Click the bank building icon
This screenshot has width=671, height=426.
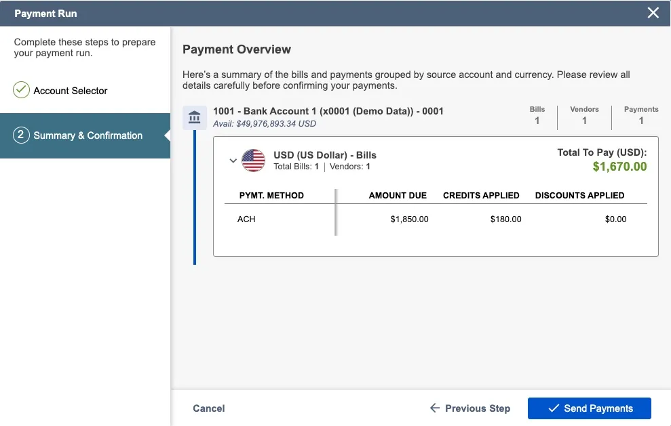(x=195, y=117)
